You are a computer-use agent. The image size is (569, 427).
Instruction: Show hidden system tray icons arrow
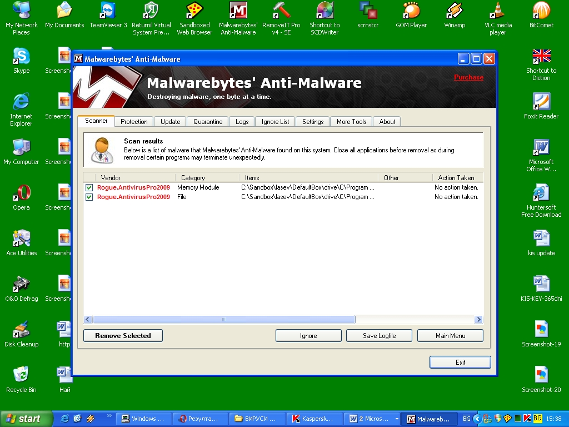coord(477,419)
